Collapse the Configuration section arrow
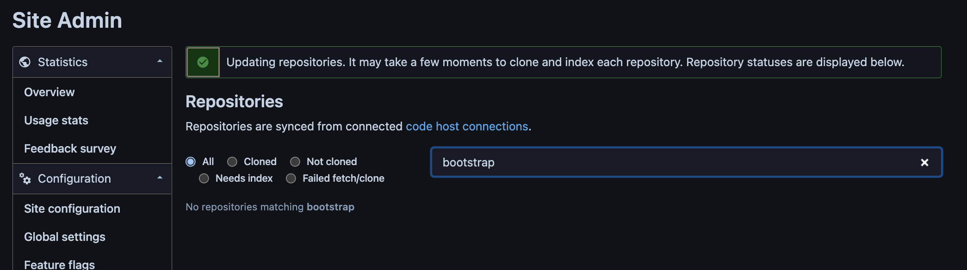 160,178
